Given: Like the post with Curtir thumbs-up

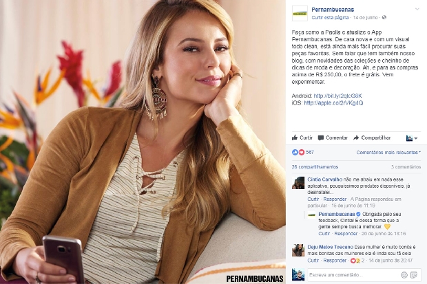Looking at the screenshot, I should click(302, 138).
